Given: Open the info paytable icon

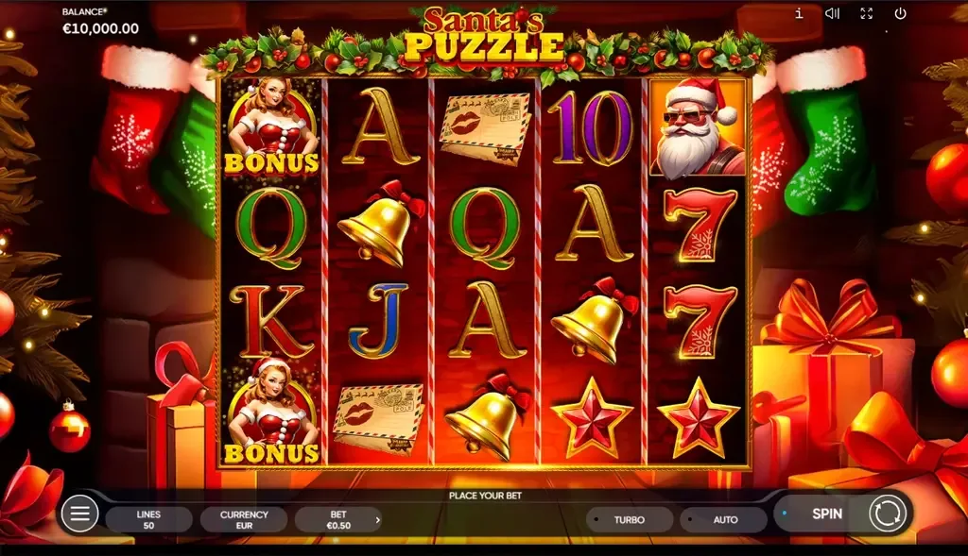Looking at the screenshot, I should (799, 13).
